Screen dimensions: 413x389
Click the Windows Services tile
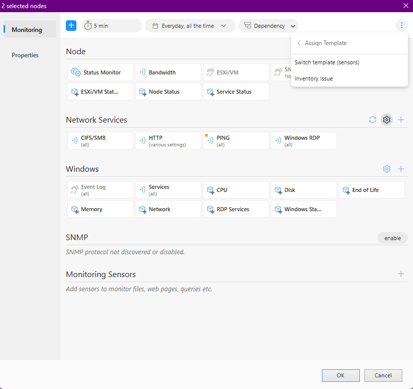(x=168, y=190)
